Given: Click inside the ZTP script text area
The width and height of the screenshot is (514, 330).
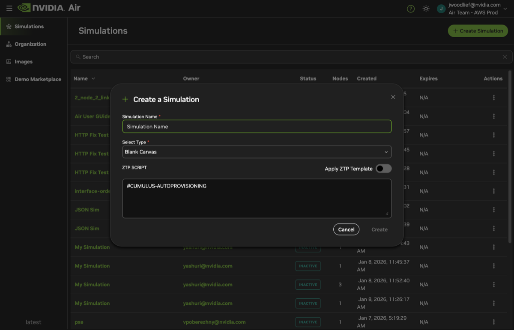Looking at the screenshot, I should tap(257, 199).
